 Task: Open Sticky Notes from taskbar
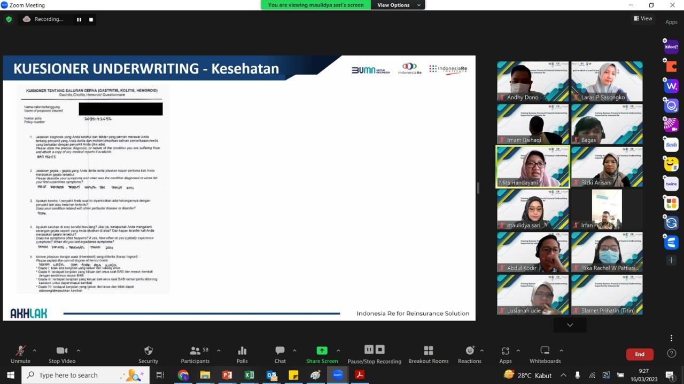tap(293, 375)
